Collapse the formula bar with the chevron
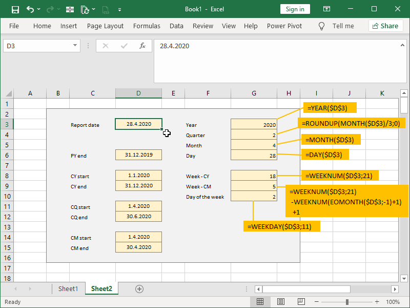The image size is (410, 308). 402,45
